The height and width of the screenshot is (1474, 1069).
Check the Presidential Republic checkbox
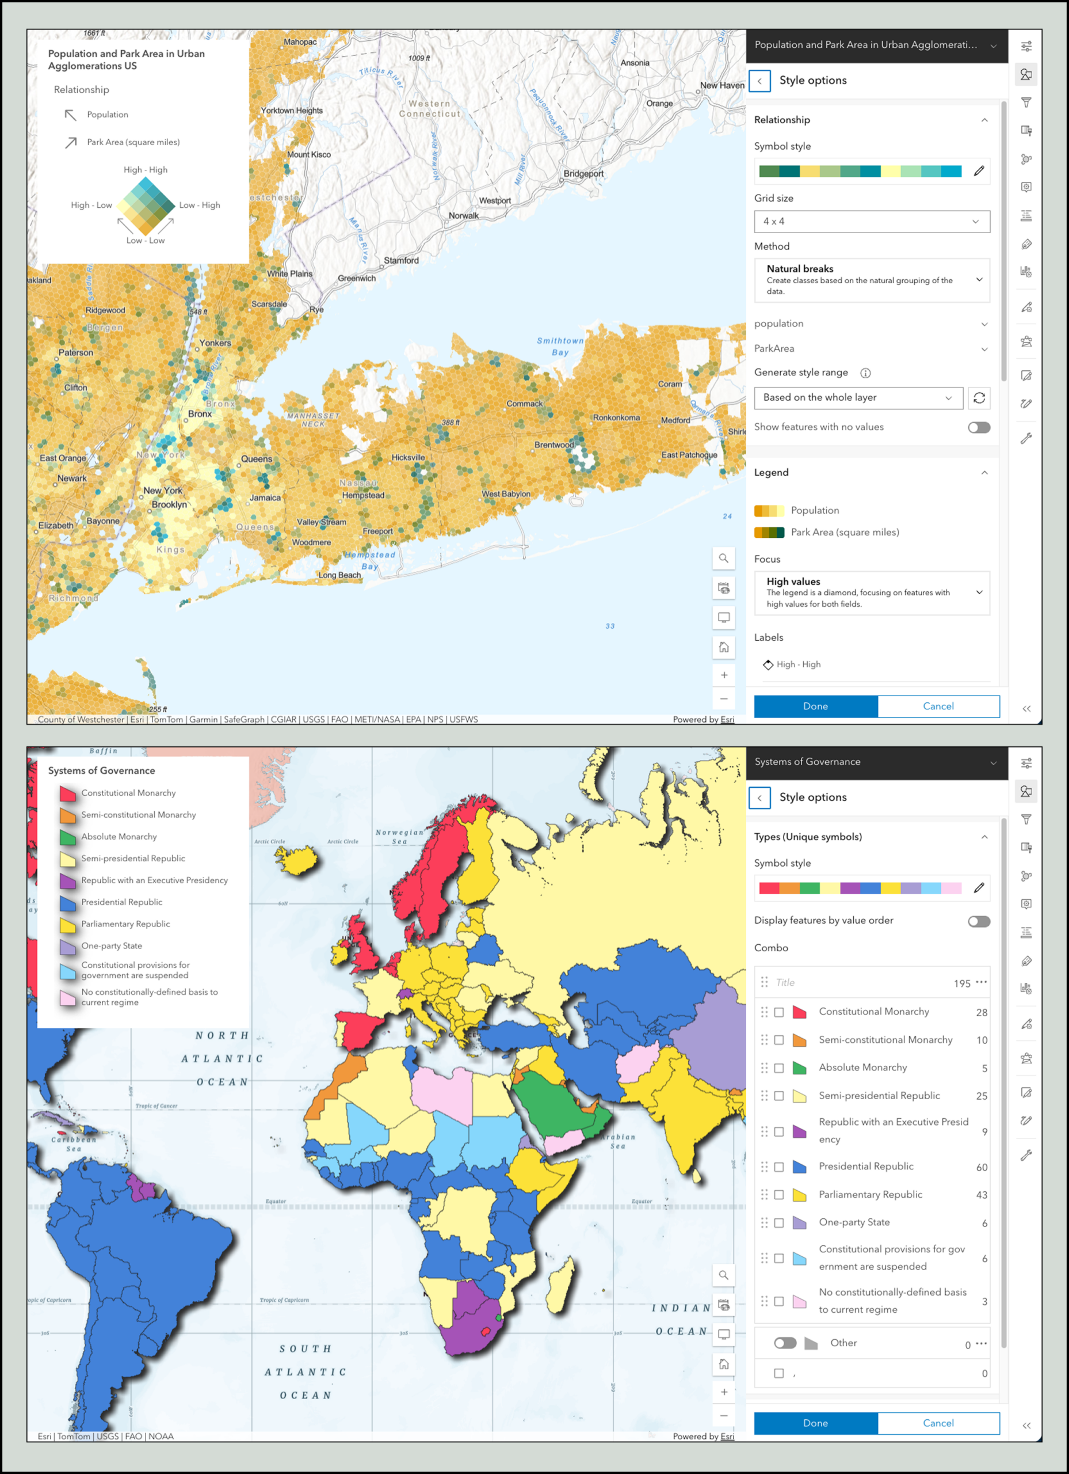tap(778, 1167)
